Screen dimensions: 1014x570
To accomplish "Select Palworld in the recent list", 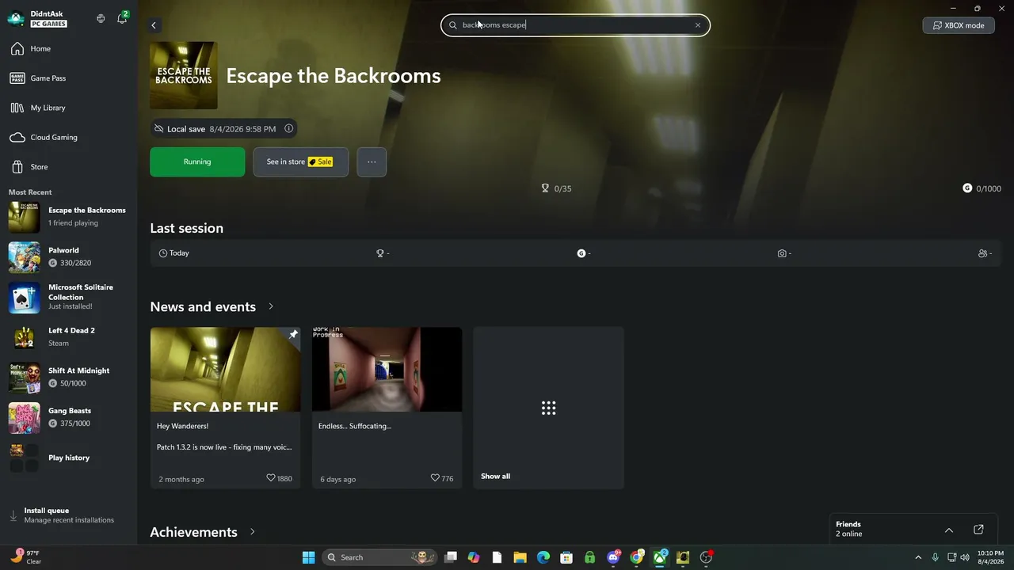I will tap(68, 256).
